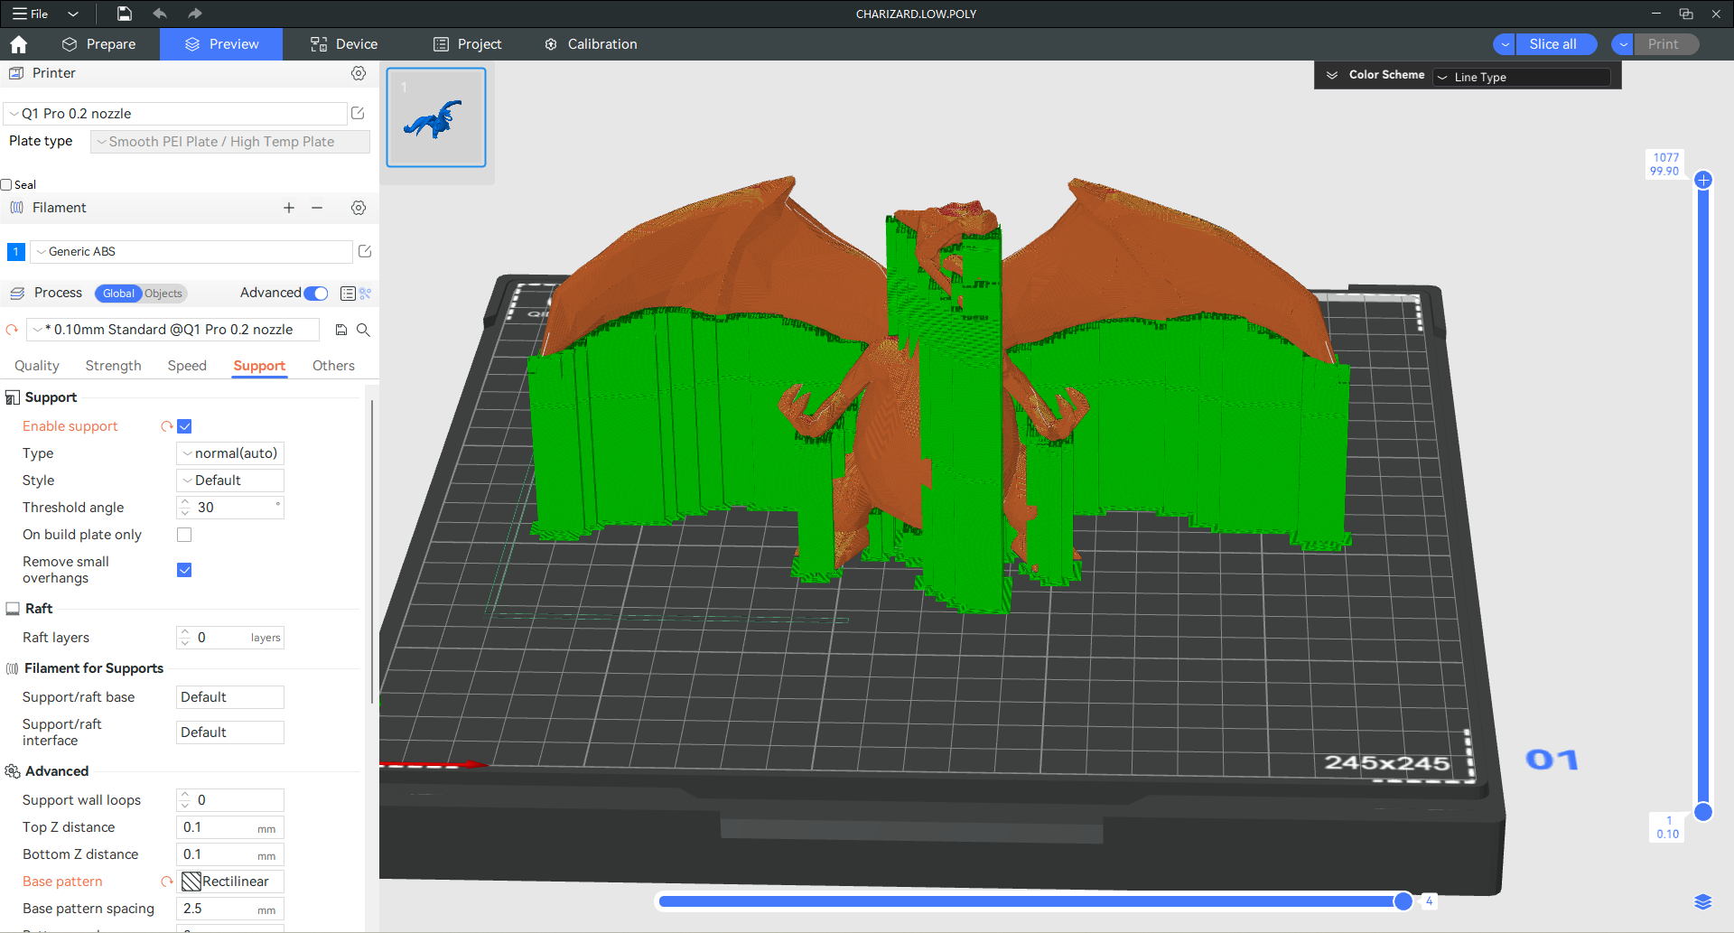This screenshot has height=933, width=1734.
Task: Click the layers view icon bottom right
Action: (1703, 901)
